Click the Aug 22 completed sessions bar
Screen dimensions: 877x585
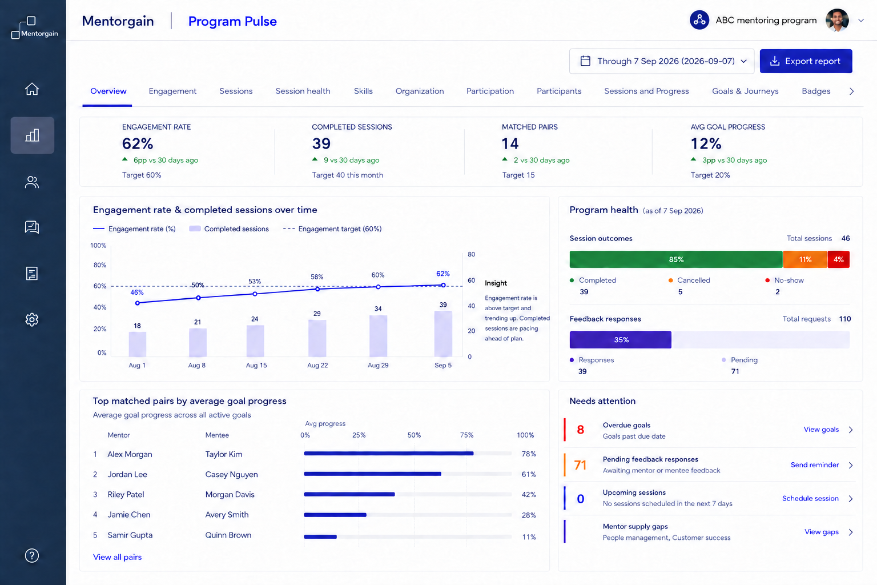pos(317,338)
